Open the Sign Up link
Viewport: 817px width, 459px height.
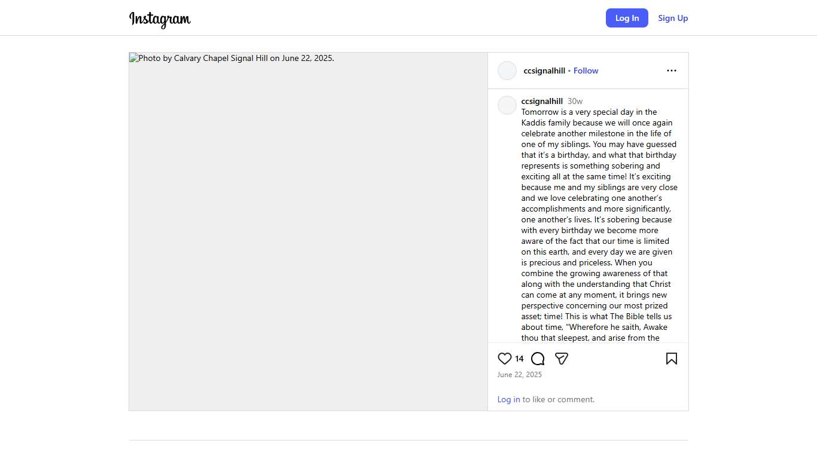[673, 18]
